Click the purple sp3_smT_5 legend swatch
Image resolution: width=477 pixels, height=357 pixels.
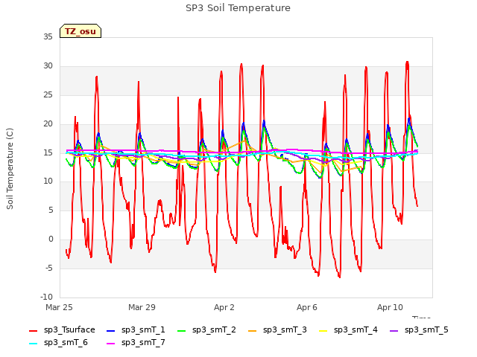(394, 331)
